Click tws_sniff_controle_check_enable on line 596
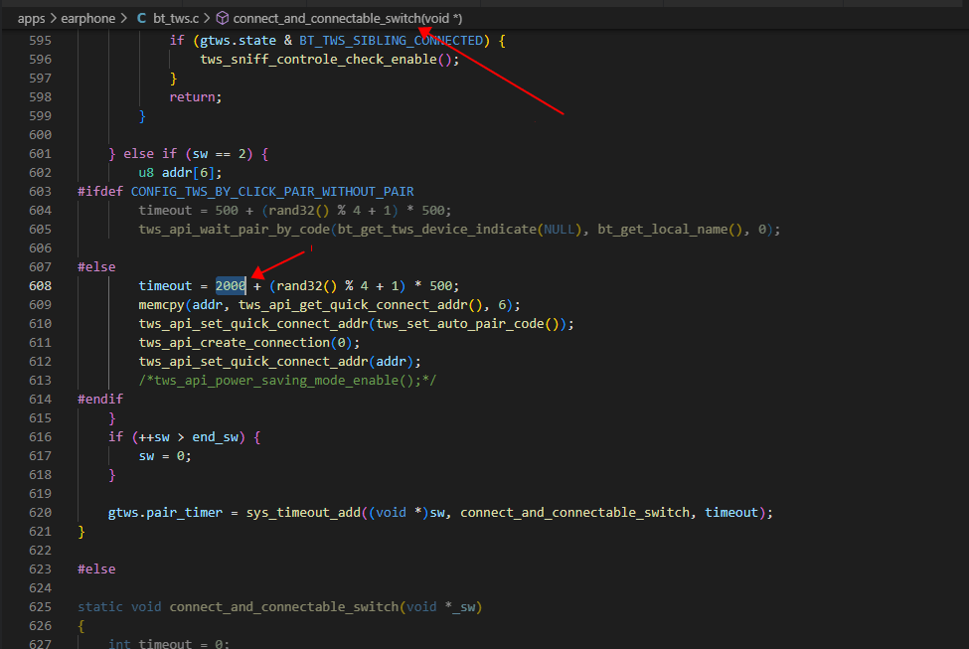969x649 pixels. tap(318, 60)
